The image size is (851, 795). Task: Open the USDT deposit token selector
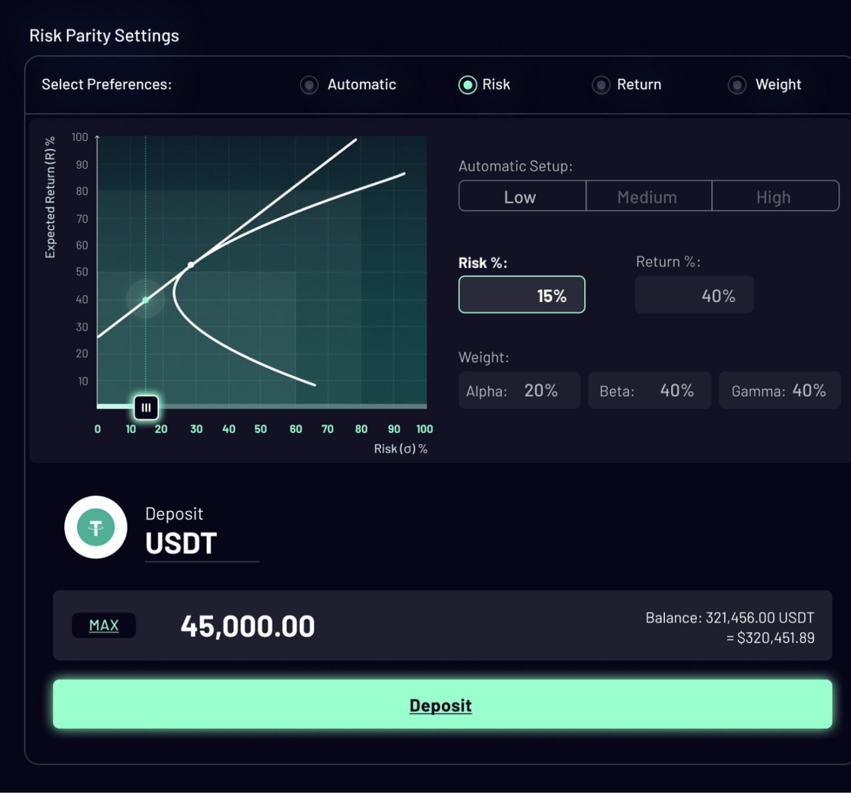[x=181, y=543]
